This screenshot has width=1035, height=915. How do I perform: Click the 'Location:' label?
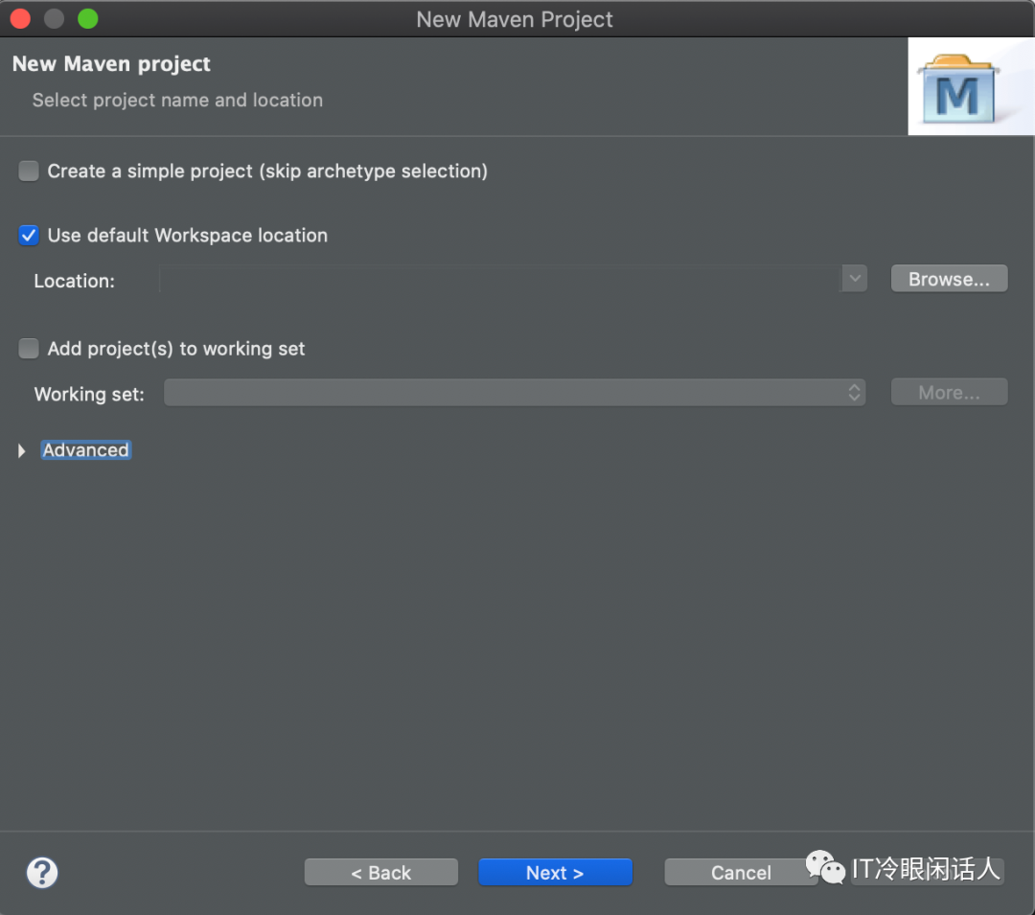tap(75, 281)
